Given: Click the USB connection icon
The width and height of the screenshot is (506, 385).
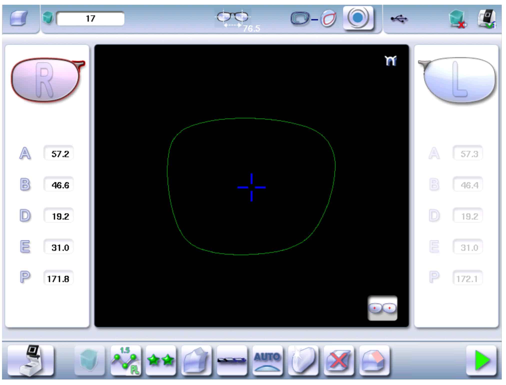Looking at the screenshot, I should 399,19.
